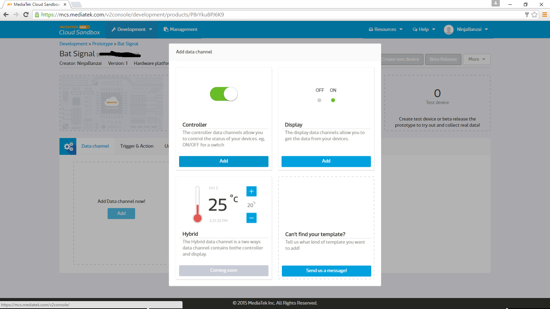The image size is (550, 309).
Task: Open a new browser tab
Action: [76, 4]
